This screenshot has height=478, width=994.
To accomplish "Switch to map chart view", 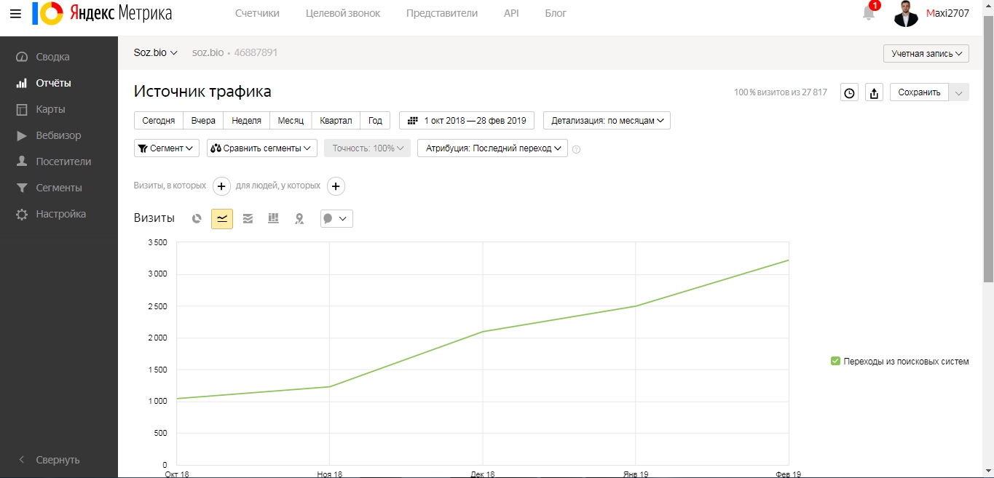I will [x=299, y=218].
